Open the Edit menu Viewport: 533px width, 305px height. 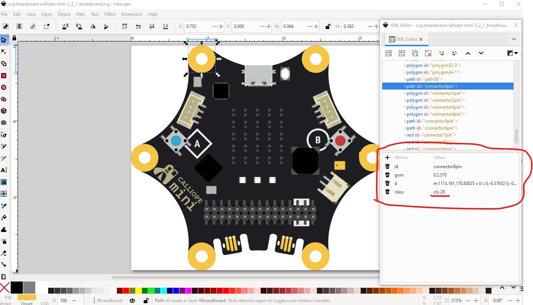(17, 14)
